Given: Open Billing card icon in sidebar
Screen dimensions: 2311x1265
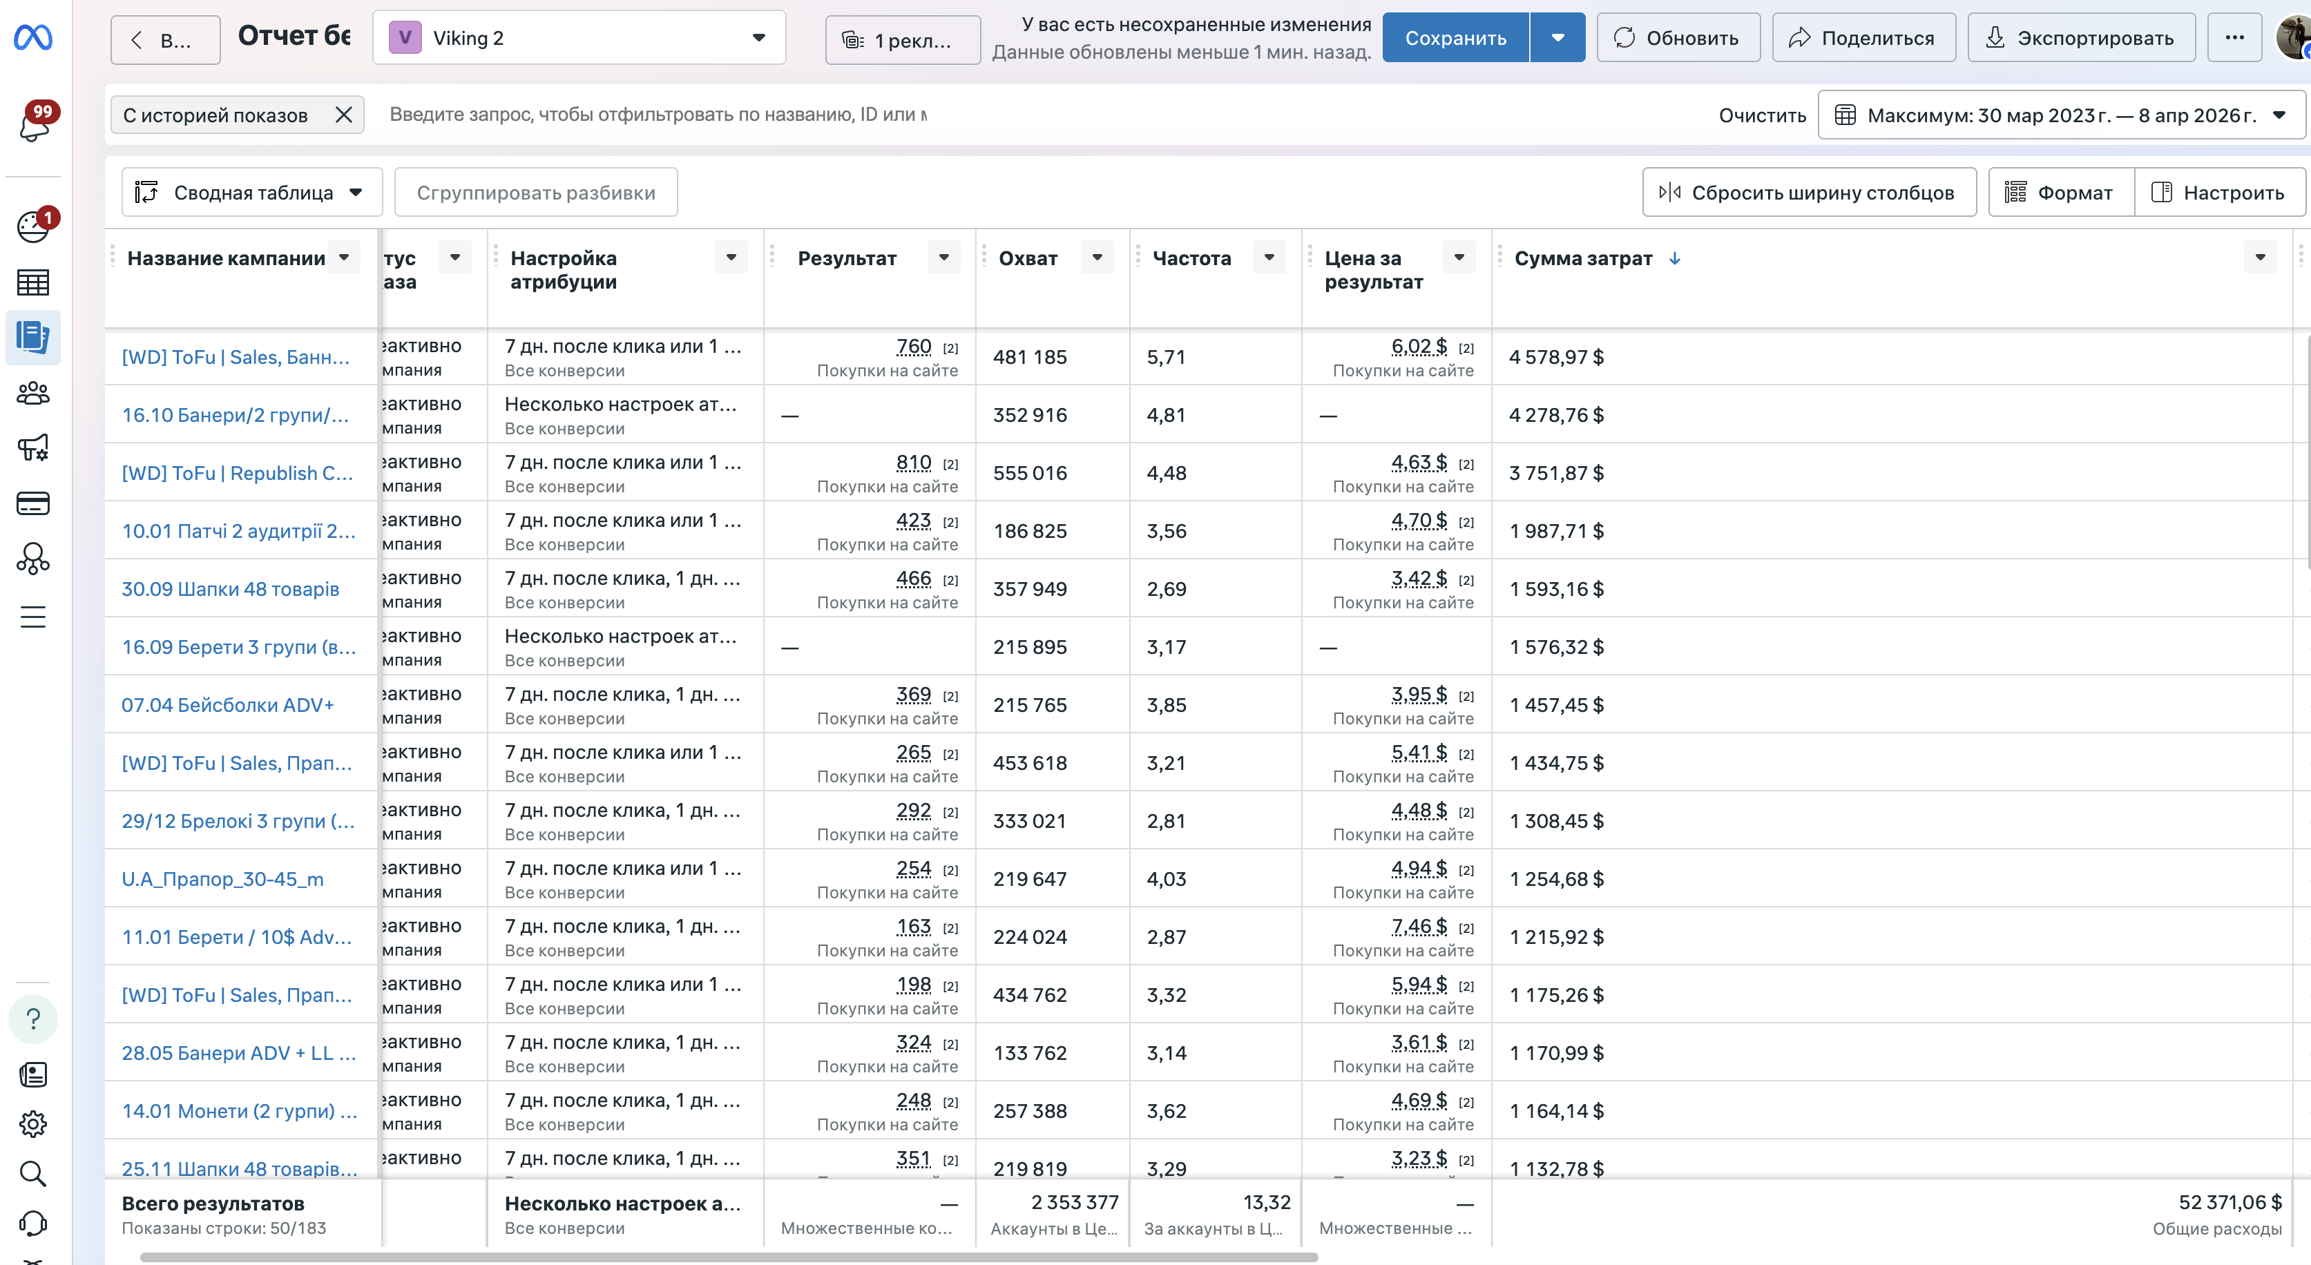Looking at the screenshot, I should click(33, 503).
